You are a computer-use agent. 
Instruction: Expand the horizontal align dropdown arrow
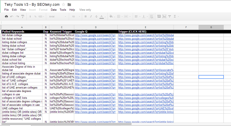[140, 17]
